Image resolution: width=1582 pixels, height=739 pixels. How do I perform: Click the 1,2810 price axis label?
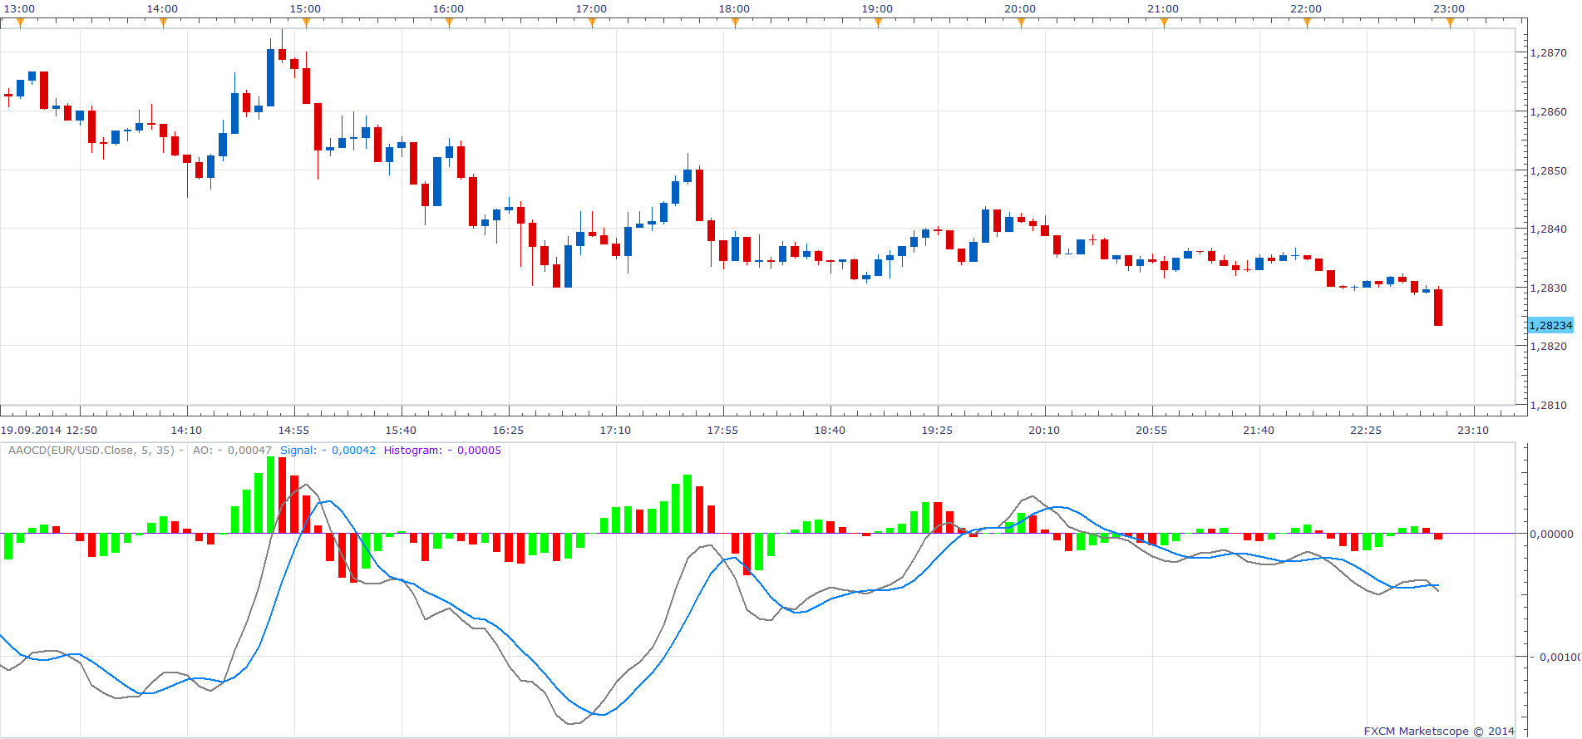[x=1549, y=406]
